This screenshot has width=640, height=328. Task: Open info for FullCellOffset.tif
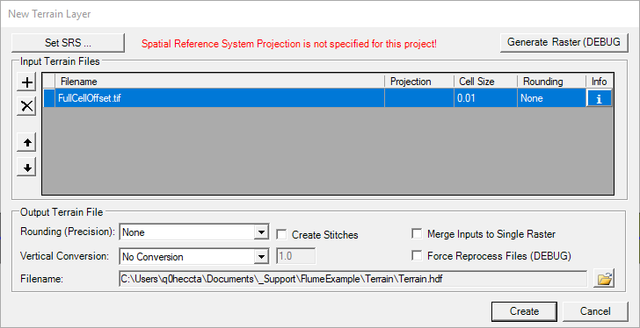599,98
